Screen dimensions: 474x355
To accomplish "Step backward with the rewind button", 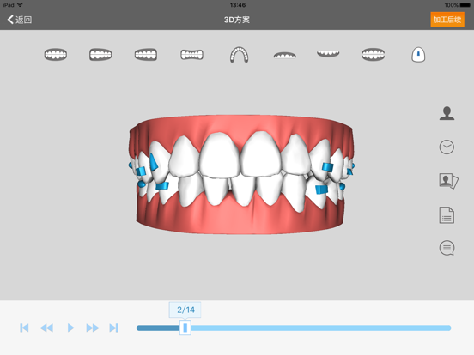I will 47,328.
